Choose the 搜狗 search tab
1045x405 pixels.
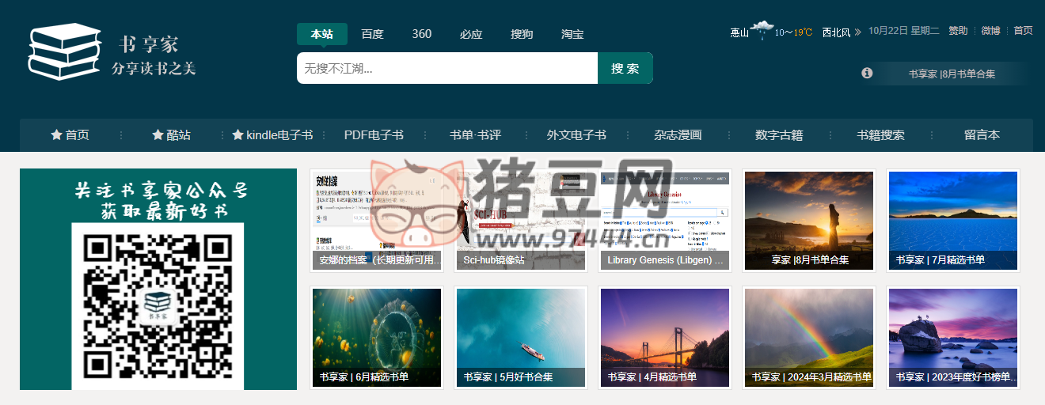tap(522, 34)
